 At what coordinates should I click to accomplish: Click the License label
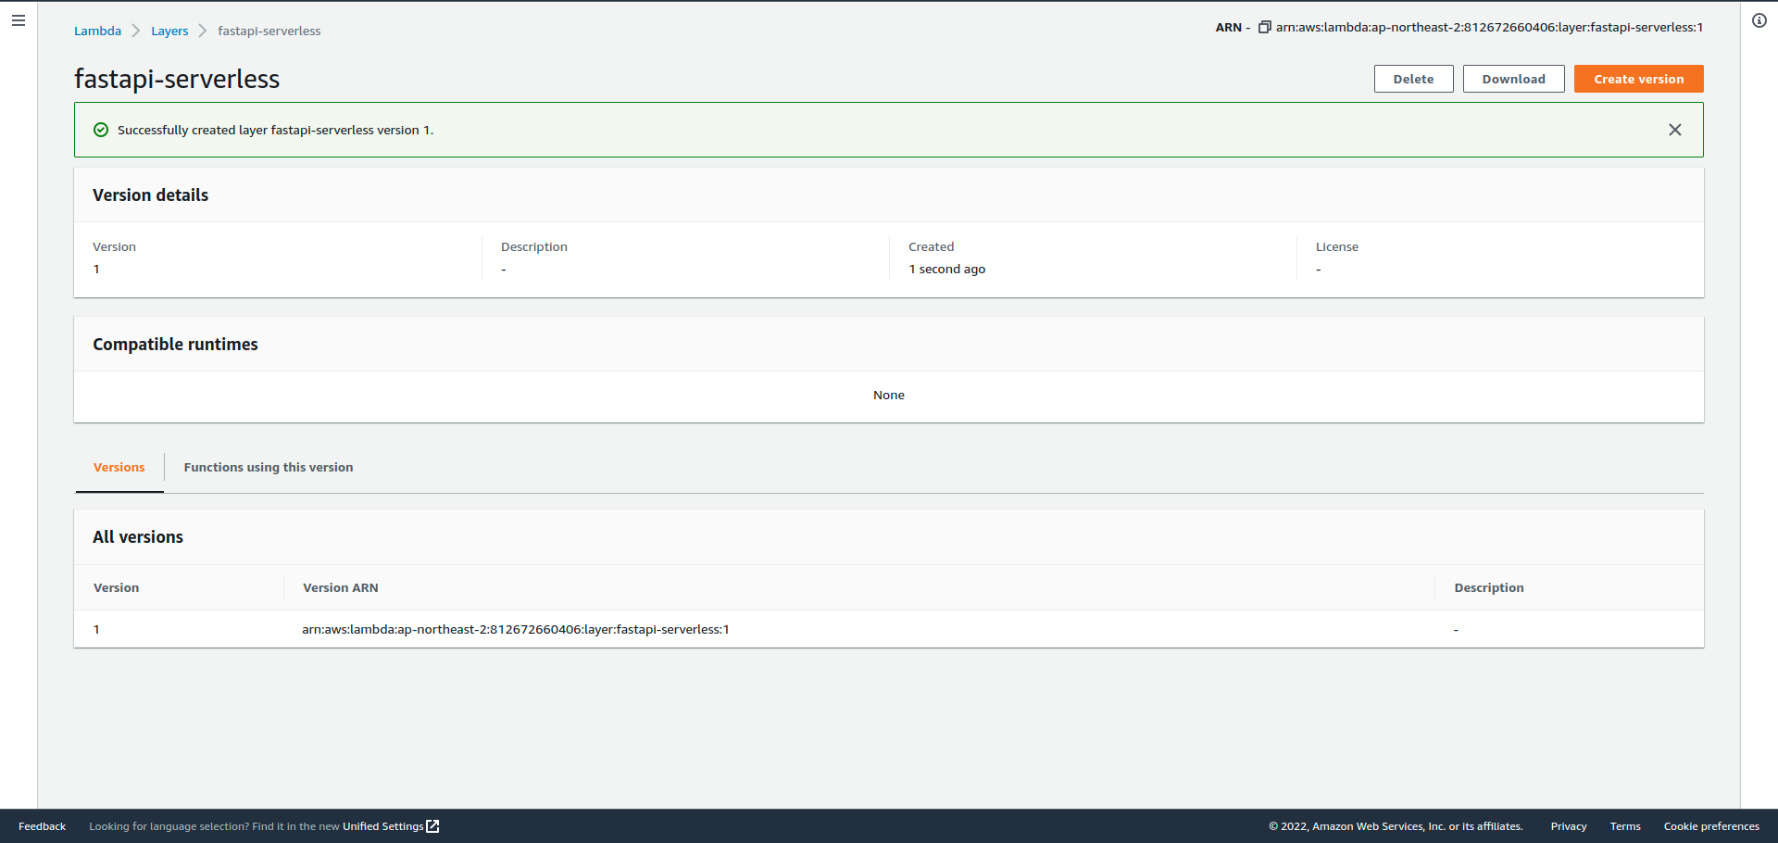(1337, 246)
